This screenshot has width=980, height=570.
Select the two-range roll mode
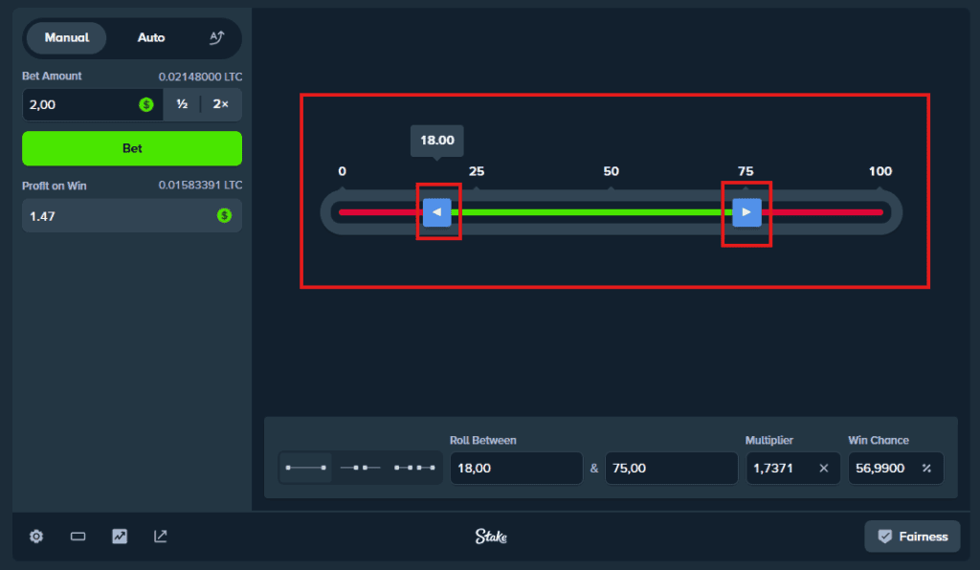(x=361, y=468)
